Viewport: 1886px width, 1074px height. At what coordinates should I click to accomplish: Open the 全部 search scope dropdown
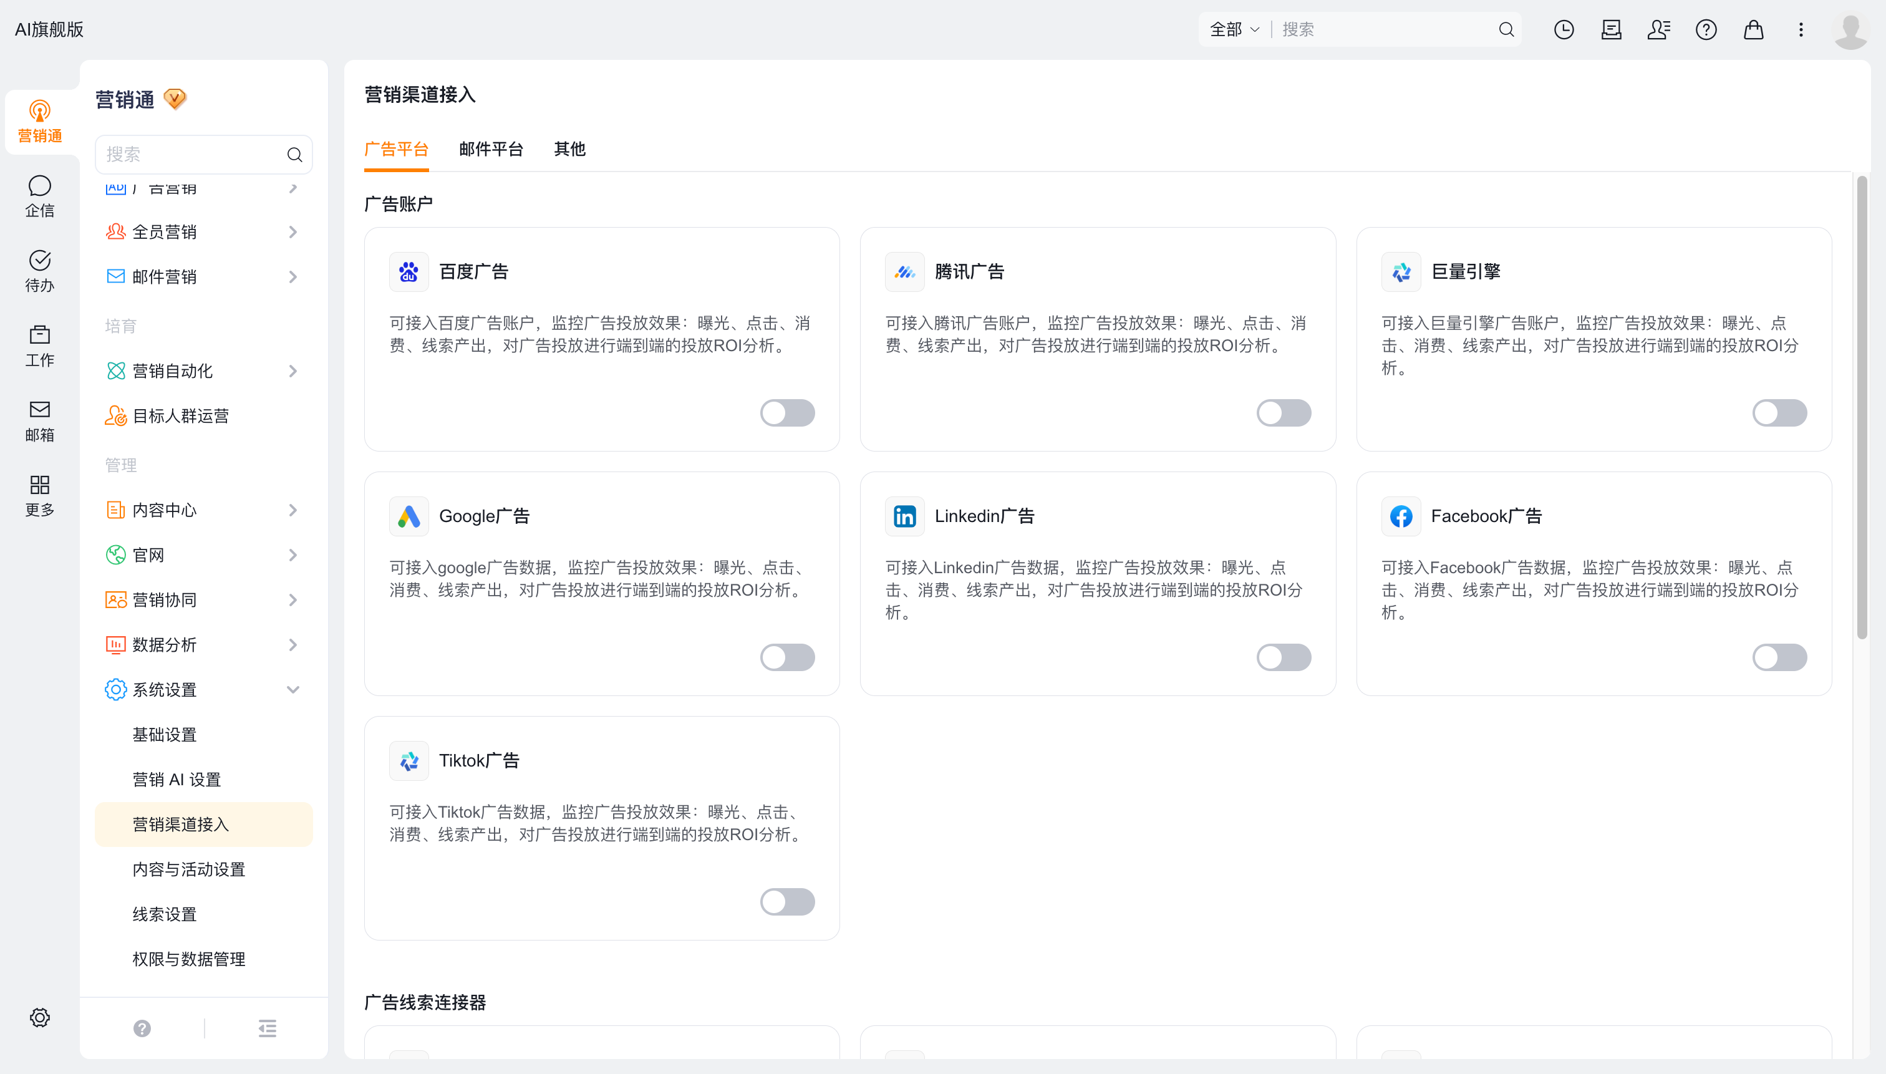click(x=1235, y=29)
